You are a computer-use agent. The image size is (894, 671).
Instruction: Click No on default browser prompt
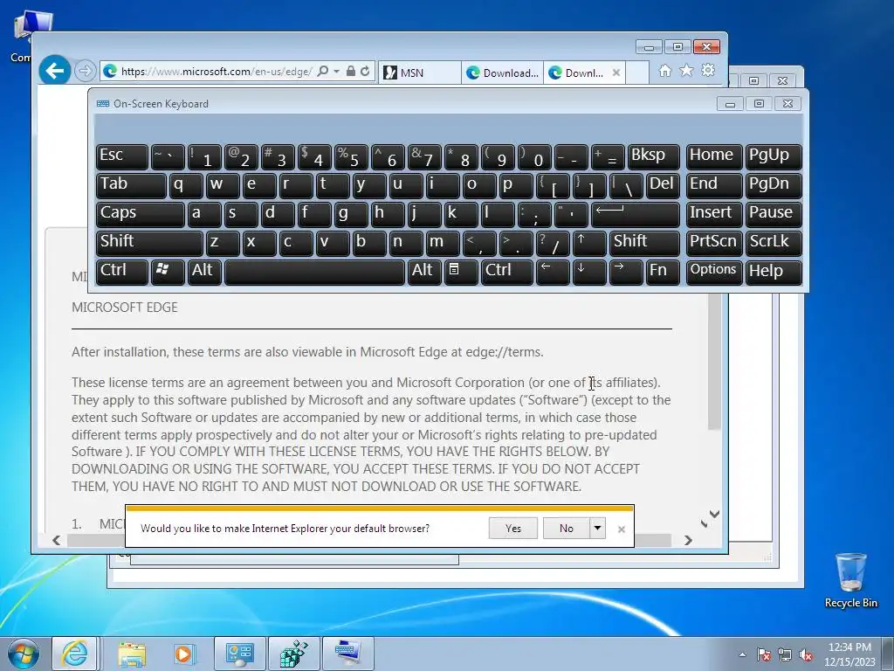pos(566,529)
